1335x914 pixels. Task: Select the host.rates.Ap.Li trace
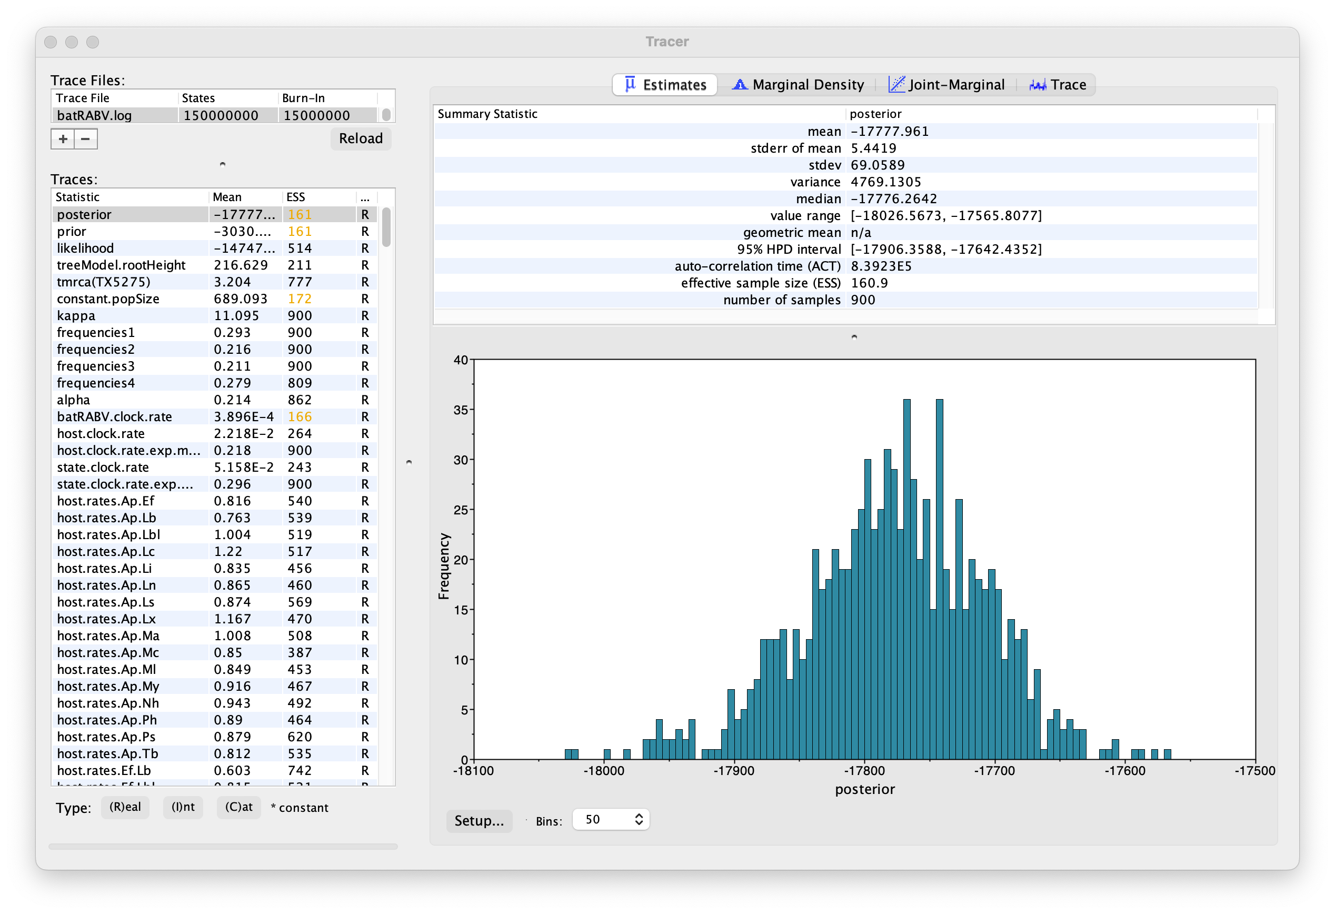[x=215, y=568]
